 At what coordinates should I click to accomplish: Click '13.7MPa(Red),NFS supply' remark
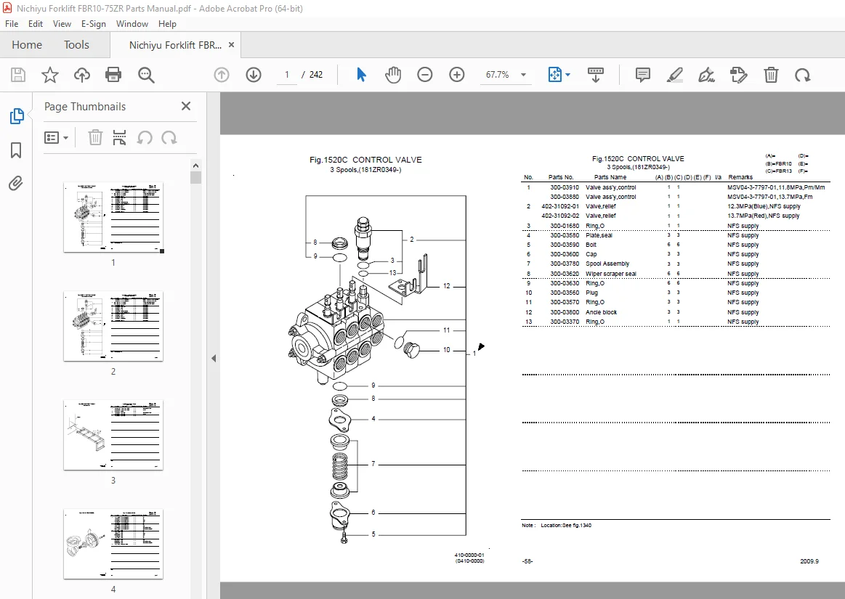point(763,216)
